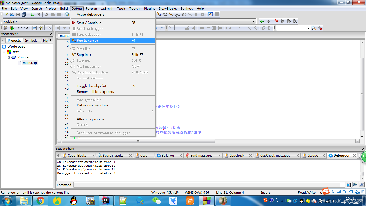Toggle bookmark with the red flag icon
Viewport: 366px width, 206px height.
tap(276, 21)
